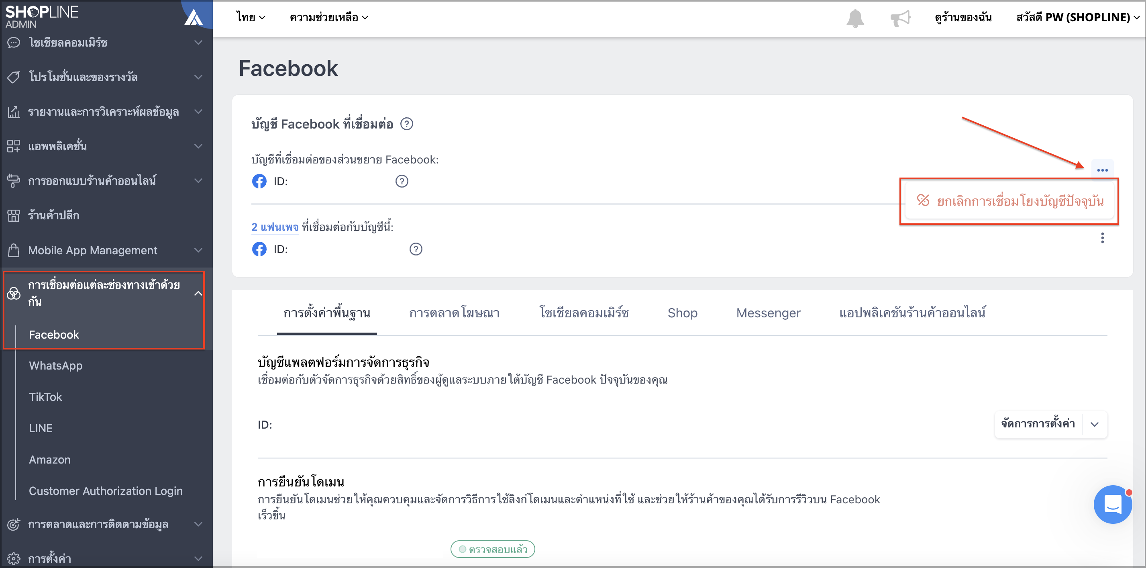Switch to the แอปพลิเคชันร้านค้าออนไลน์ tab
Screen dimensions: 1146x568
pos(912,313)
